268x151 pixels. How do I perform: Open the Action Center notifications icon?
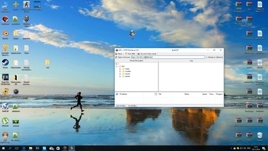(264, 148)
